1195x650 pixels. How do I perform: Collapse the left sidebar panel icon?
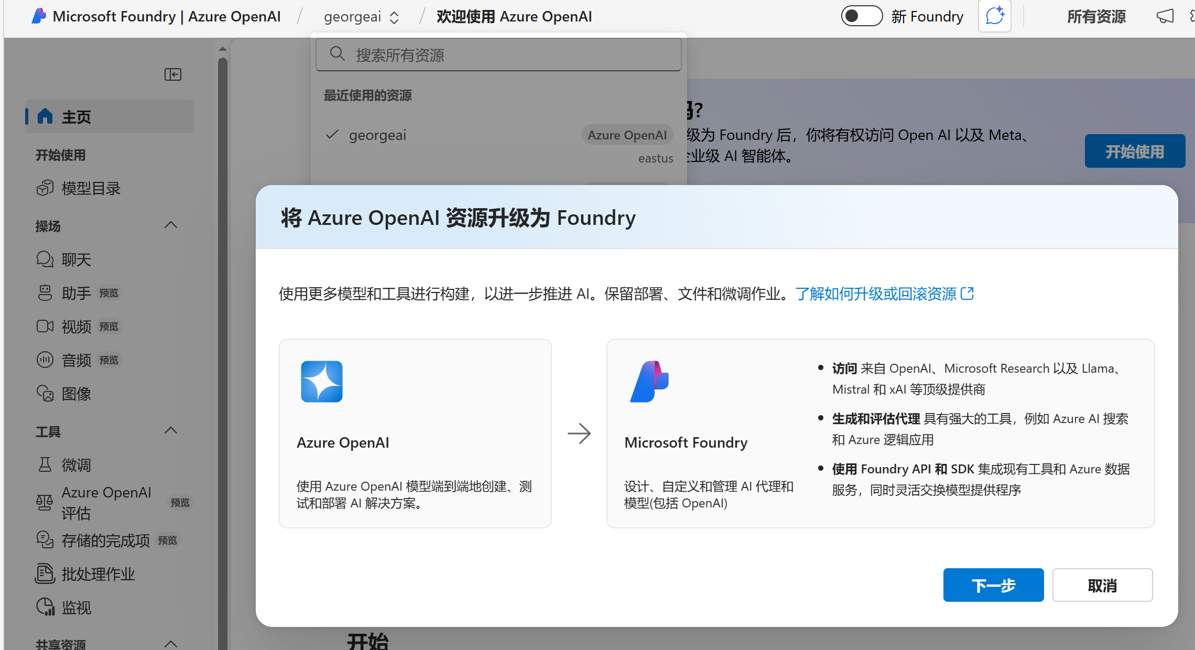click(x=172, y=74)
